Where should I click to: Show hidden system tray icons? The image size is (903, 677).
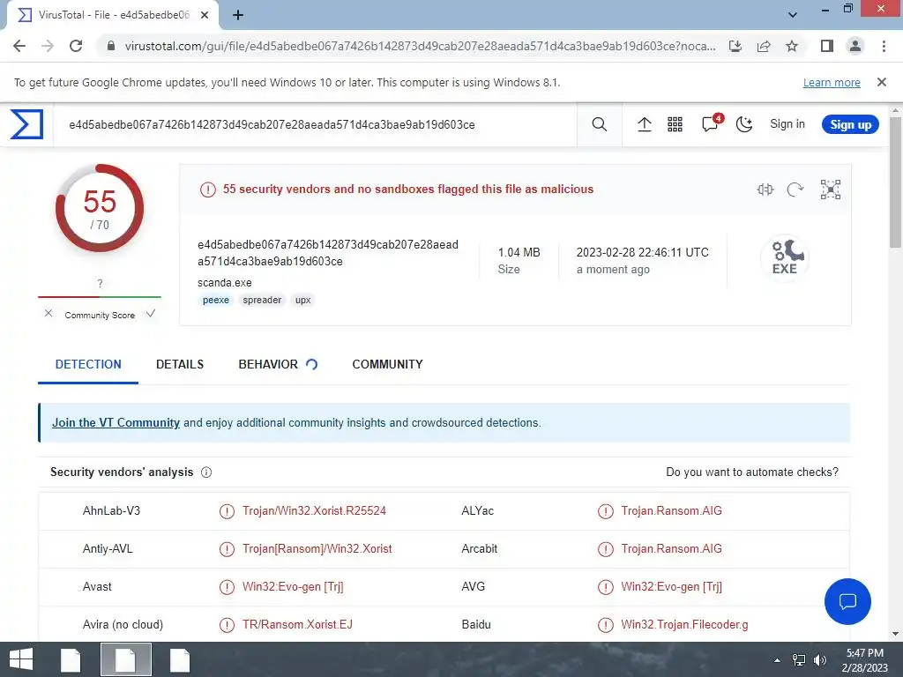(777, 660)
